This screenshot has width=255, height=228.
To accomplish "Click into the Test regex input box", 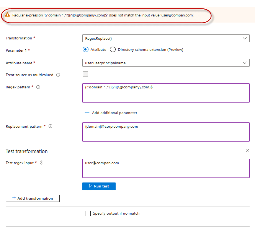I will click(165, 168).
